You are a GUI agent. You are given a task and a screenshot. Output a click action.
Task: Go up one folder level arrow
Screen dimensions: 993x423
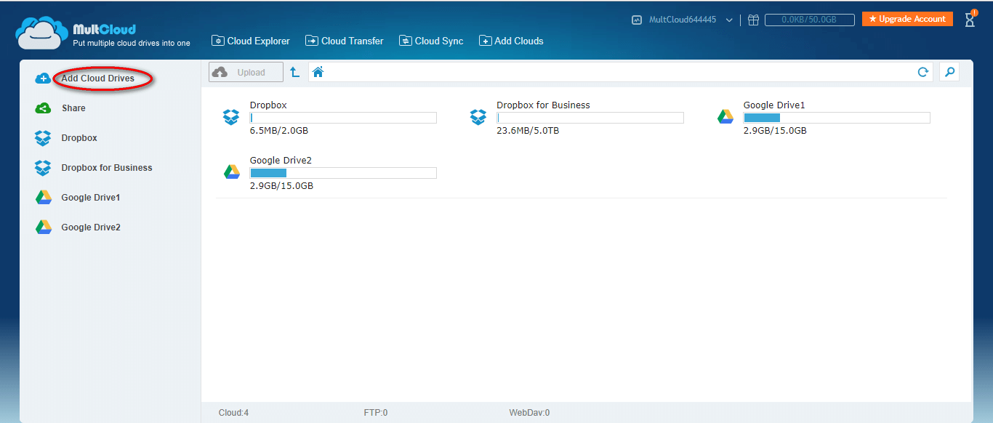[294, 72]
